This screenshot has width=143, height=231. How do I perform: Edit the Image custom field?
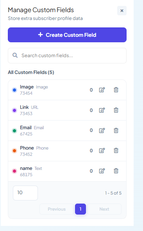[x=102, y=90]
